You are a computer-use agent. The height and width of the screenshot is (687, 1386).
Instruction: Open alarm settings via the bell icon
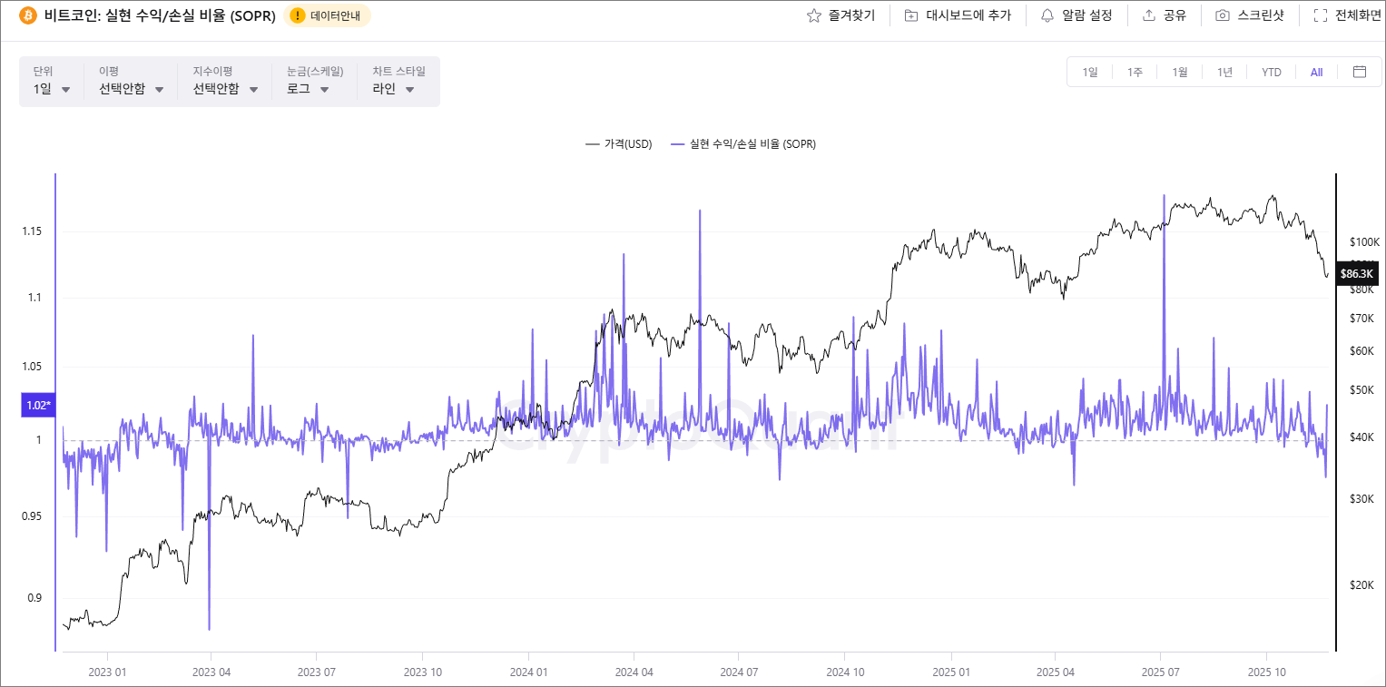pos(1048,15)
